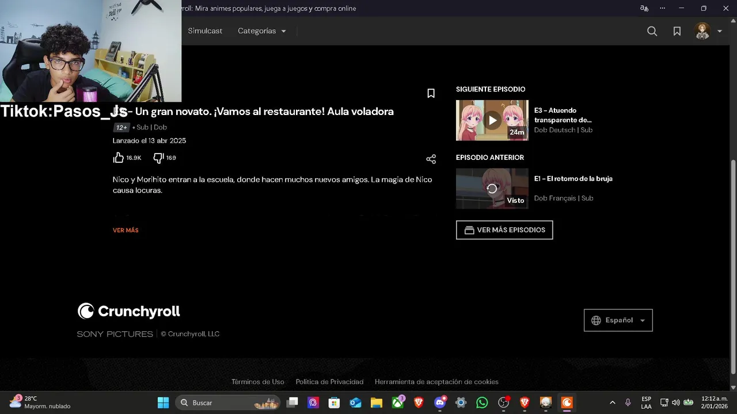This screenshot has width=737, height=414.
Task: Open Outlook from the taskbar
Action: [355, 402]
